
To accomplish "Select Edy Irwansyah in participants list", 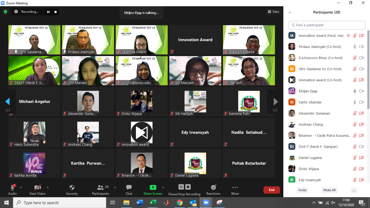I will (x=326, y=180).
